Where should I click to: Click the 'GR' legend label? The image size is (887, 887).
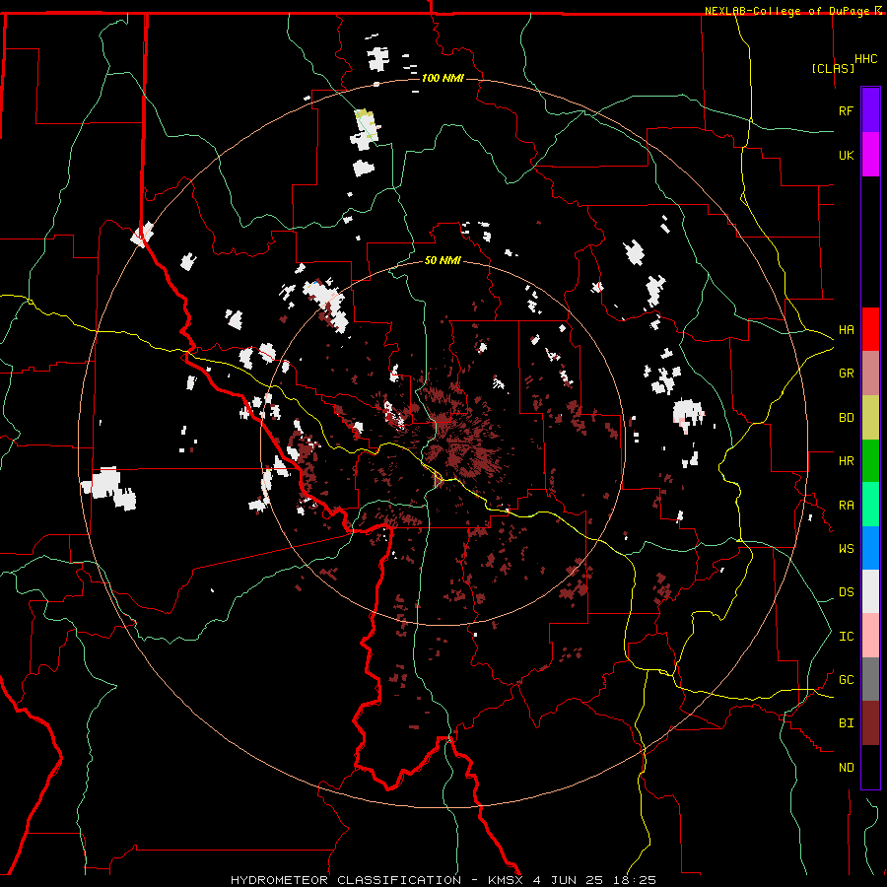[846, 374]
